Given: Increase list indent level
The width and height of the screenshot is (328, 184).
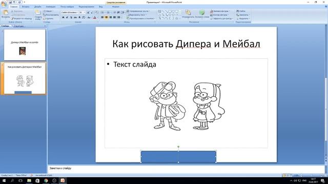Looking at the screenshot, I should (x=118, y=12).
